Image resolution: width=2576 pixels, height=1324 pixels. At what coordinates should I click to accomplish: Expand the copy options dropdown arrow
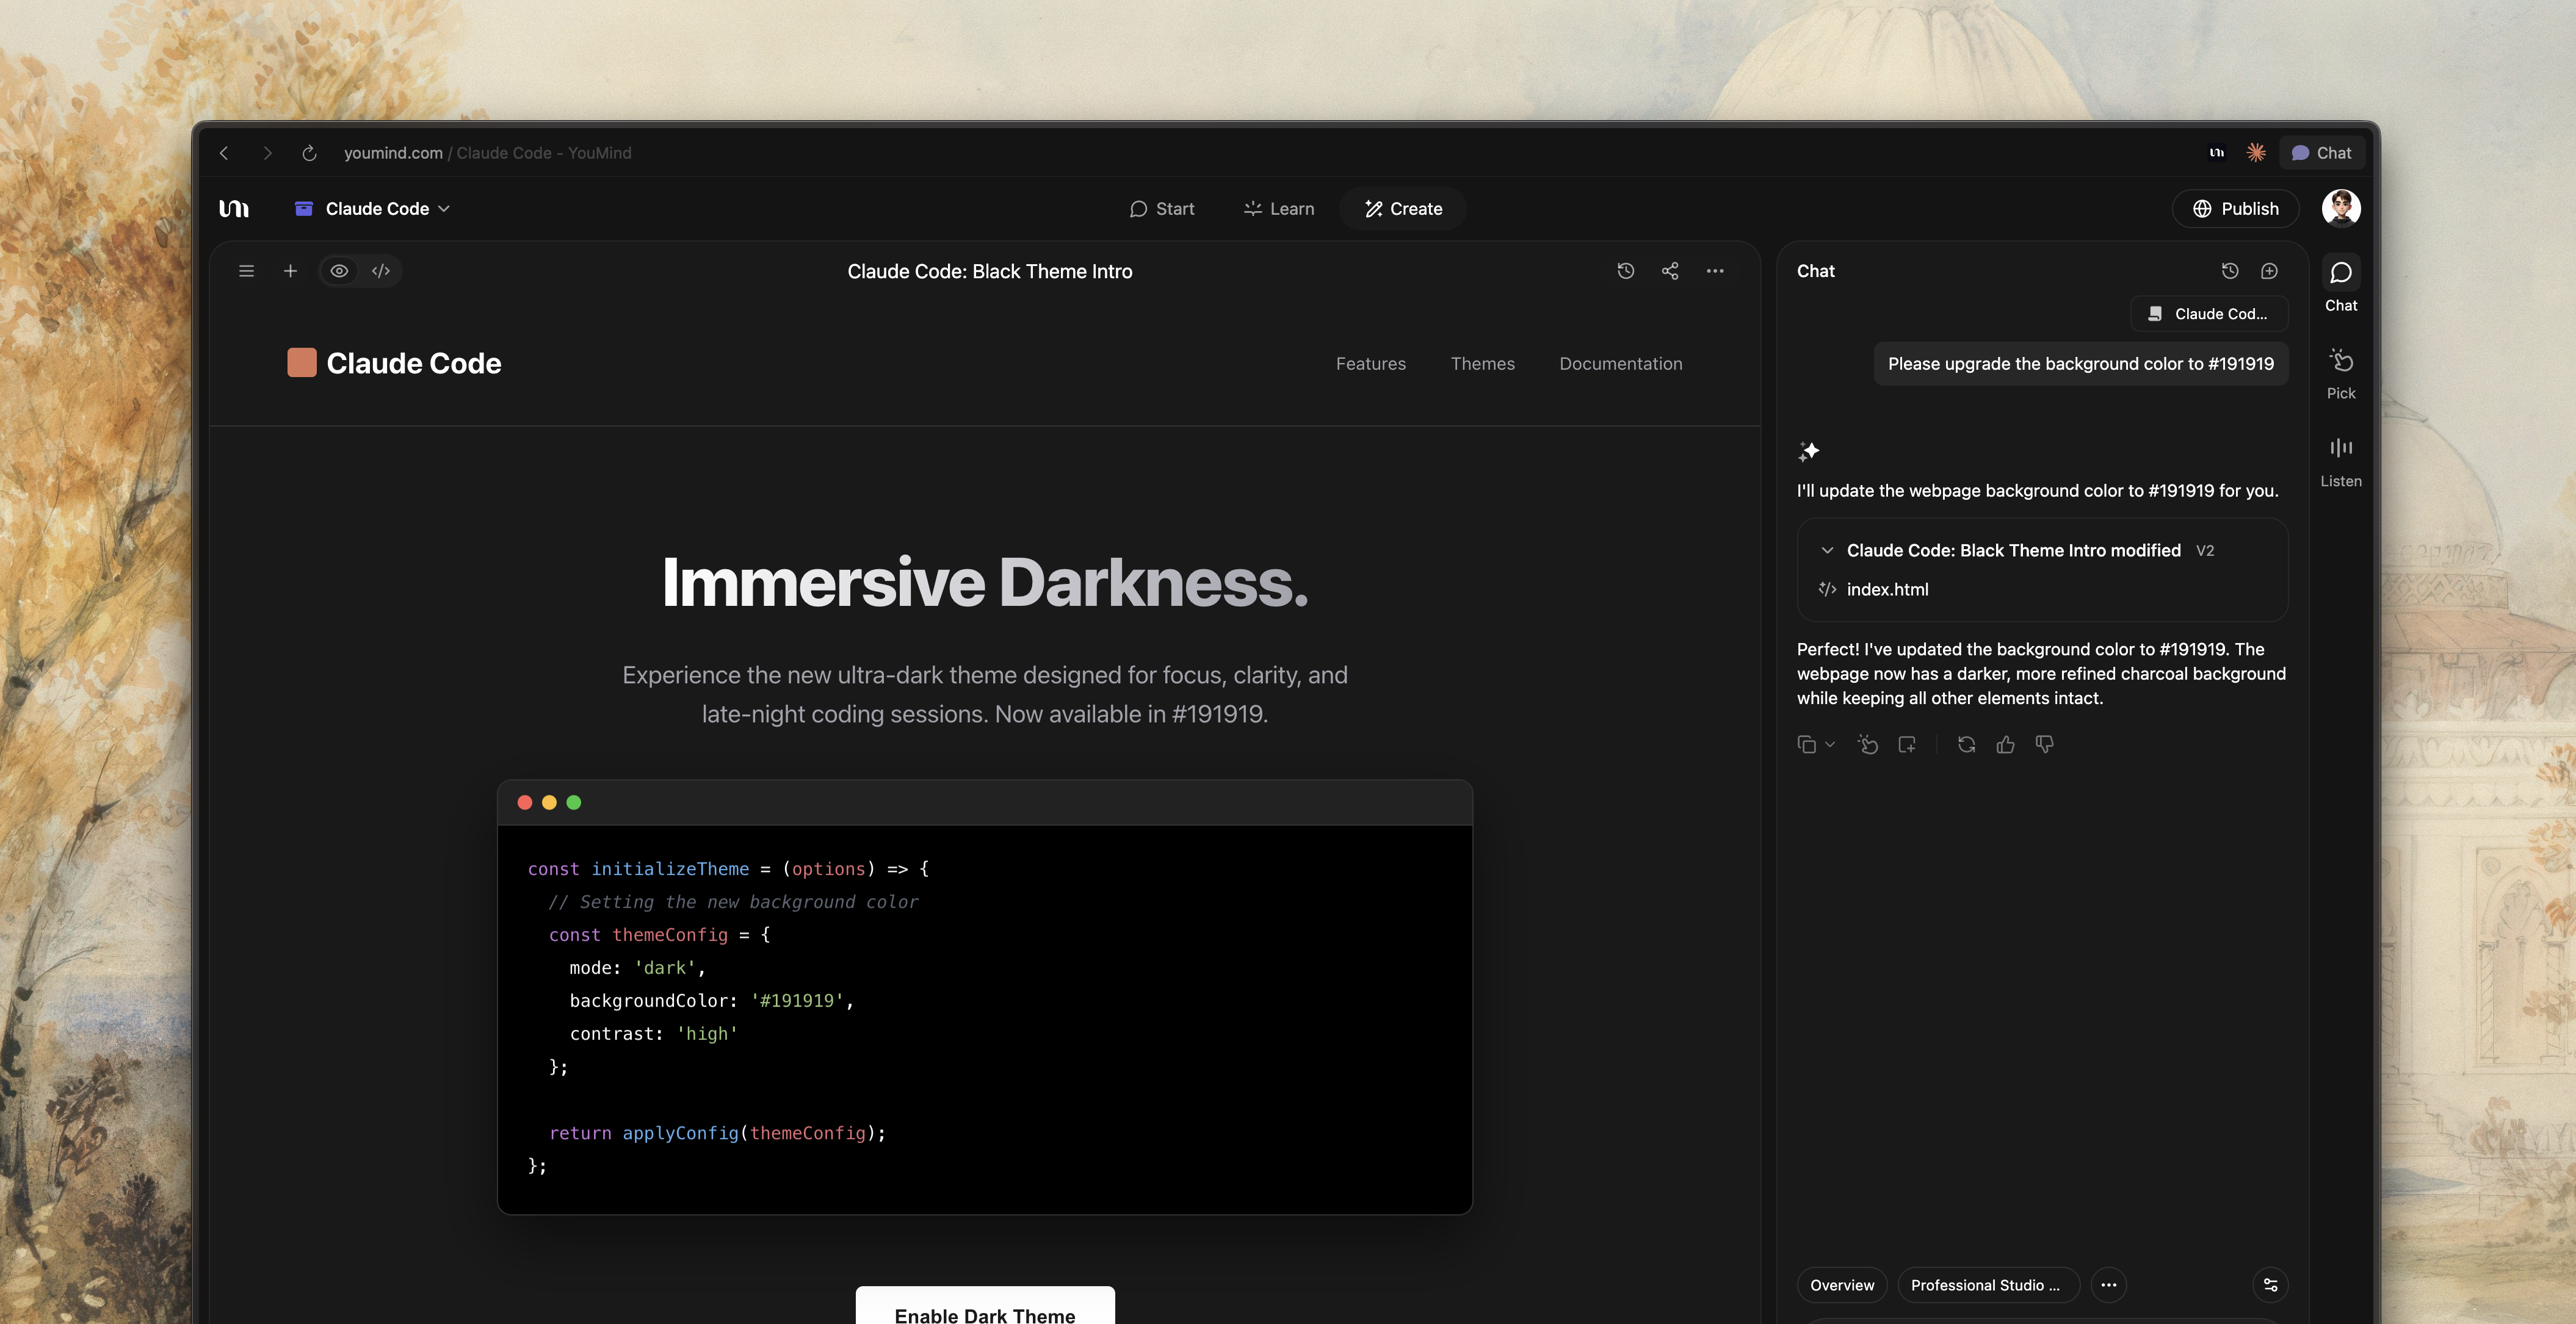click(x=1830, y=744)
